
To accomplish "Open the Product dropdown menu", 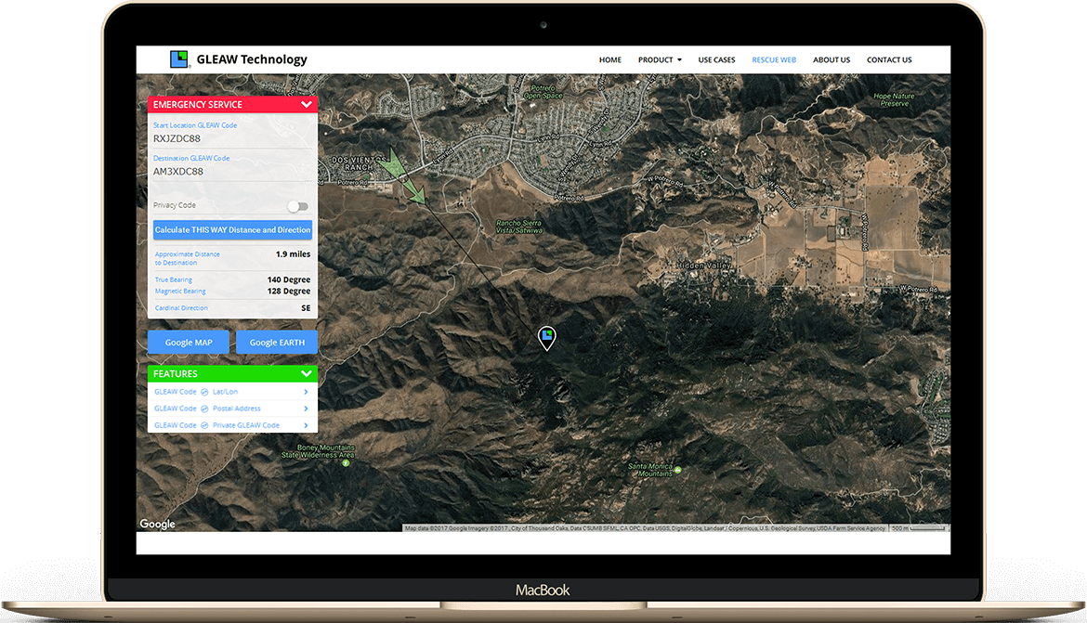I will click(660, 60).
